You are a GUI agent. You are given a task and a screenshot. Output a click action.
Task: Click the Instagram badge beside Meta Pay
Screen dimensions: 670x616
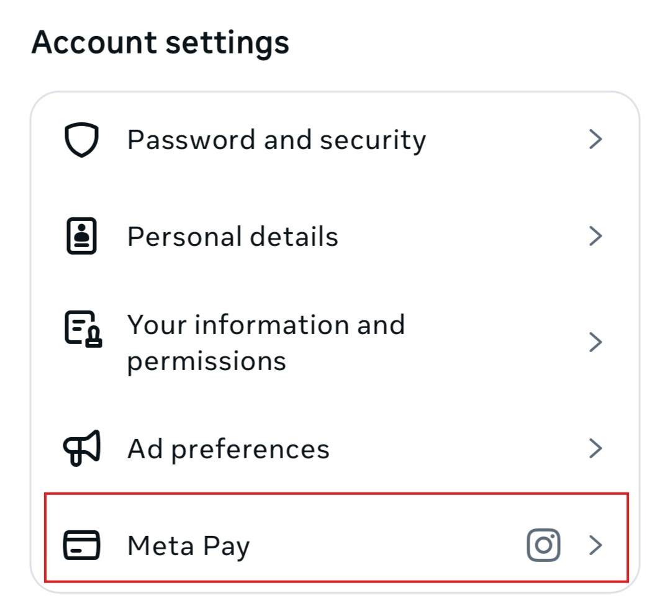(543, 545)
